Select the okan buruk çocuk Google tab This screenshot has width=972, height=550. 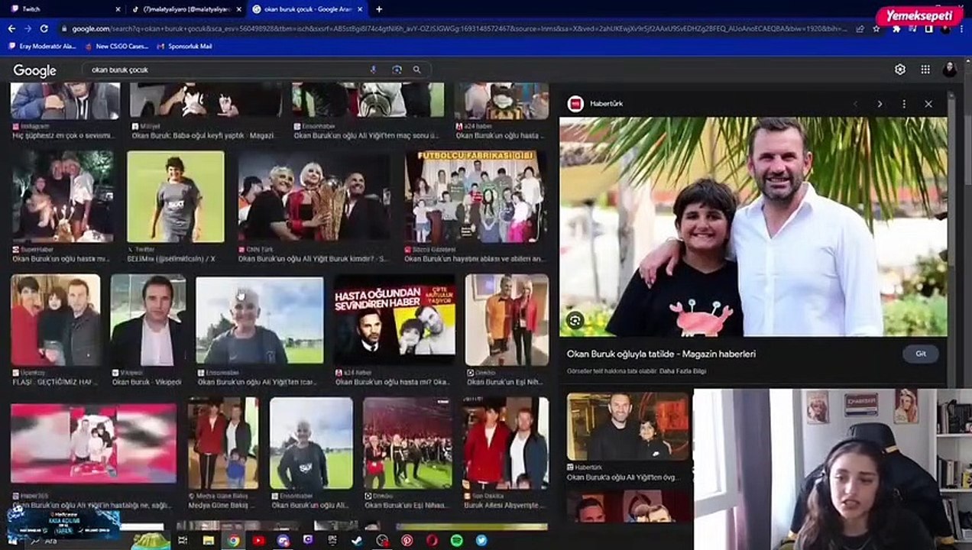(x=307, y=9)
